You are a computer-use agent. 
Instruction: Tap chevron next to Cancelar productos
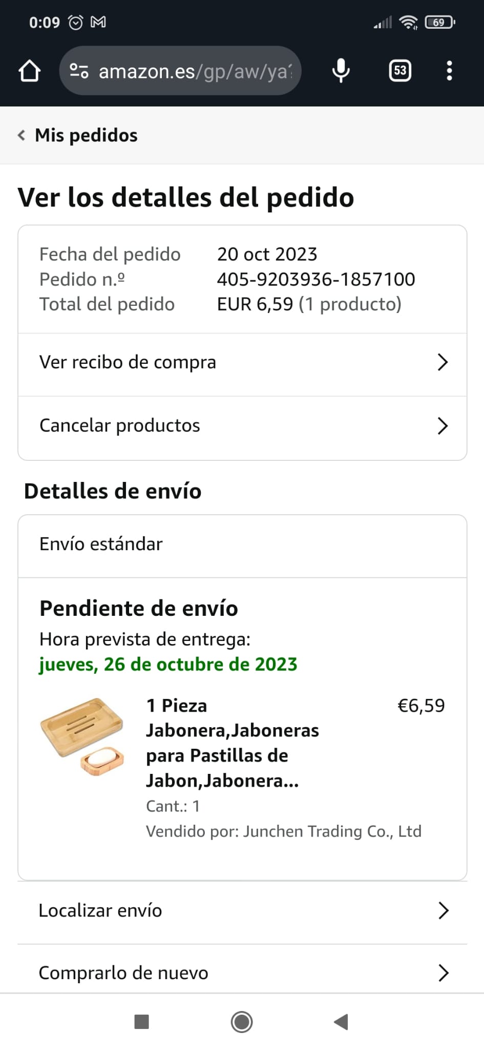pyautogui.click(x=443, y=425)
